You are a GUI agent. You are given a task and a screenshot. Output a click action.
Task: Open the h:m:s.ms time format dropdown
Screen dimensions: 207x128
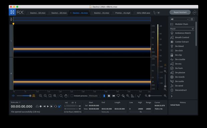tap(16, 102)
